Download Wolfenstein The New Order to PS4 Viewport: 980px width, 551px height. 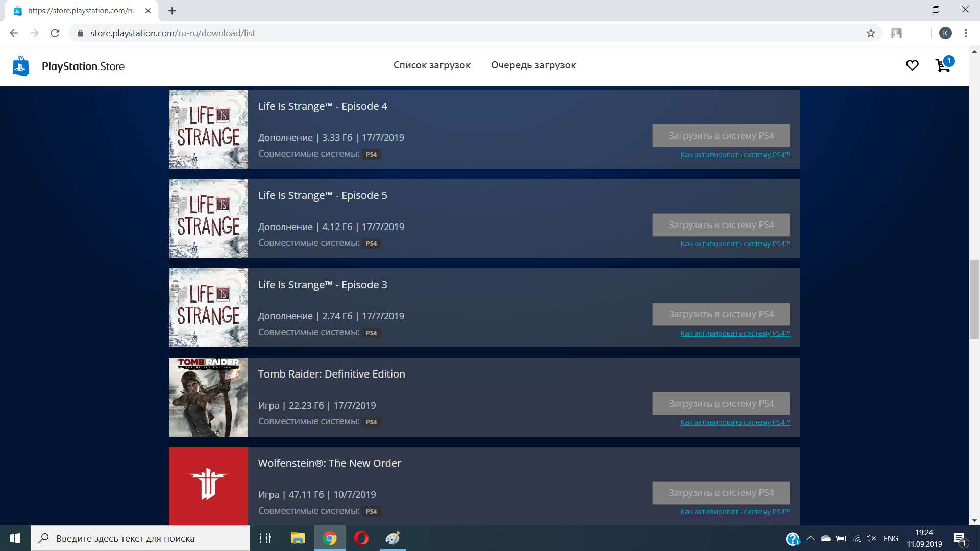pyautogui.click(x=721, y=493)
